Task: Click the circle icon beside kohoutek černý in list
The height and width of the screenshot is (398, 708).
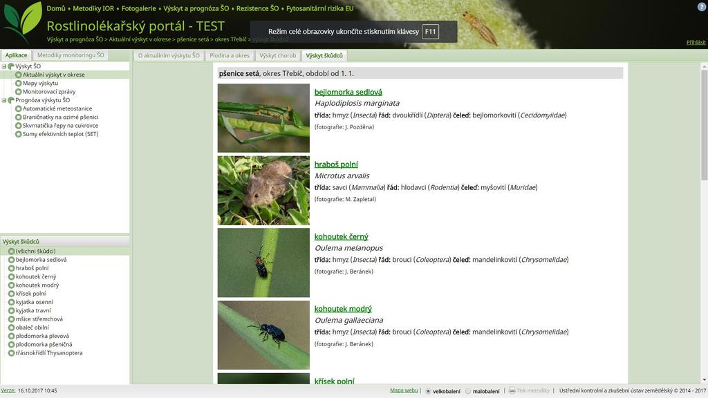Action: (x=11, y=276)
